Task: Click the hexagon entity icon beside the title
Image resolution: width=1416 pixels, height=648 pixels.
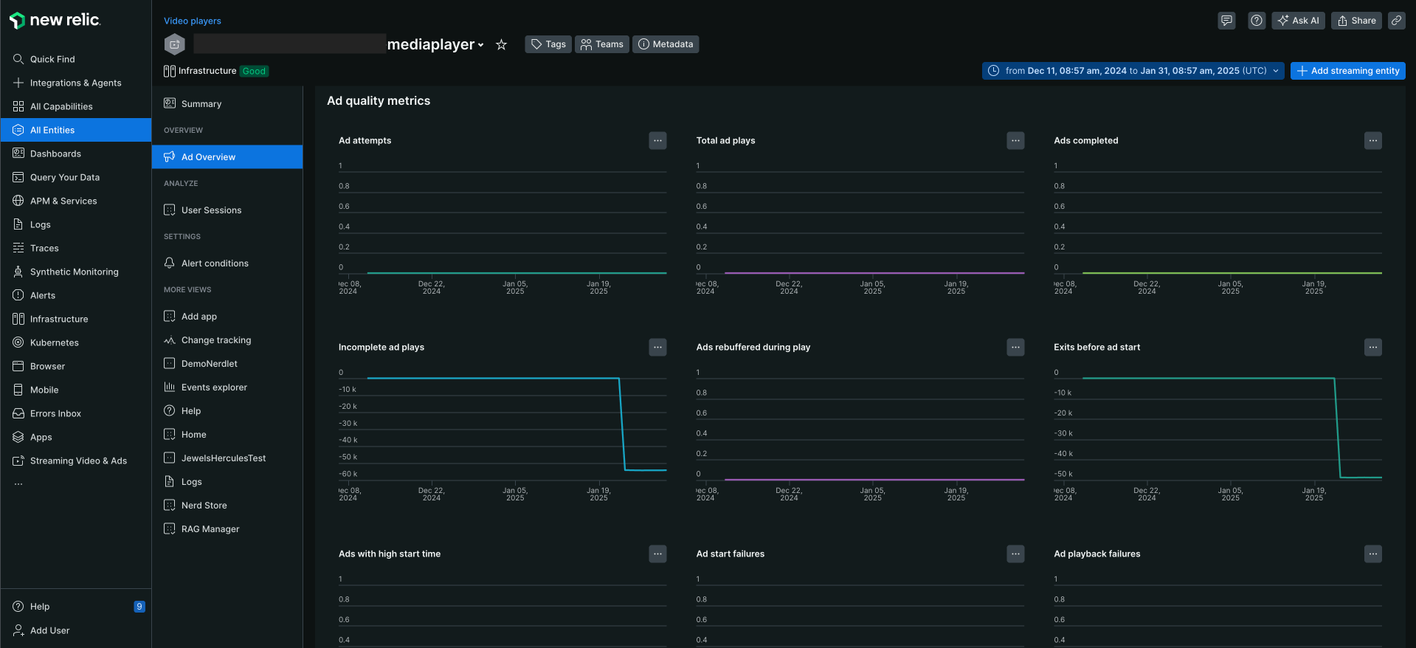Action: pyautogui.click(x=174, y=44)
